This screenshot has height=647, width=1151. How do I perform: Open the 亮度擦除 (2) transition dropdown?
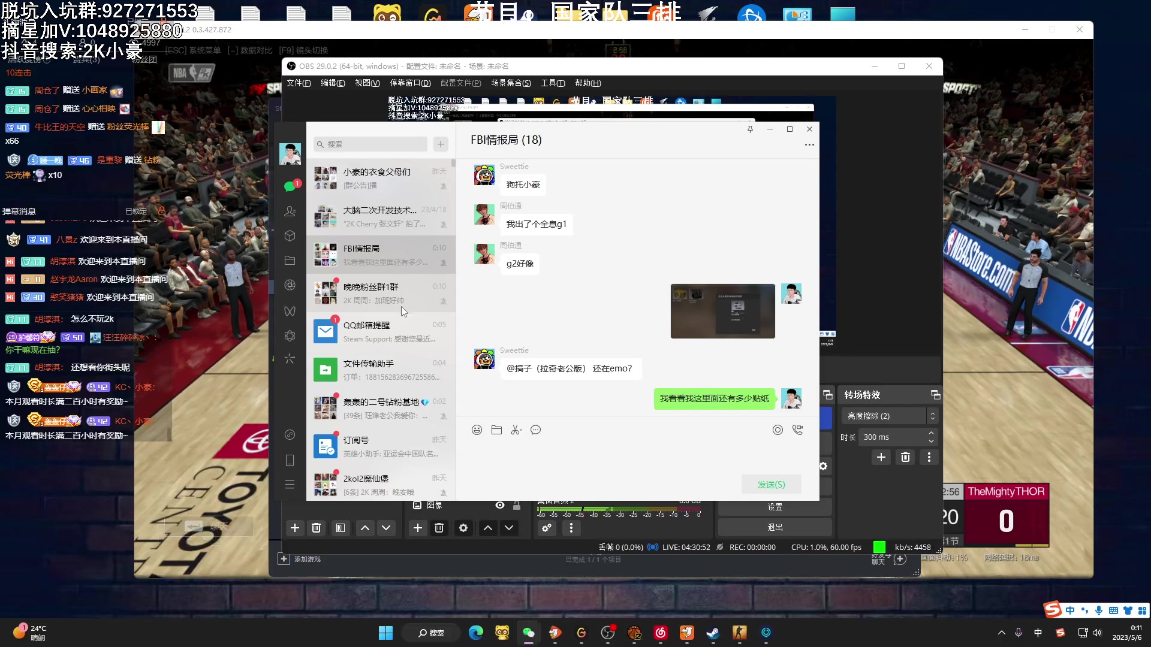pos(890,416)
